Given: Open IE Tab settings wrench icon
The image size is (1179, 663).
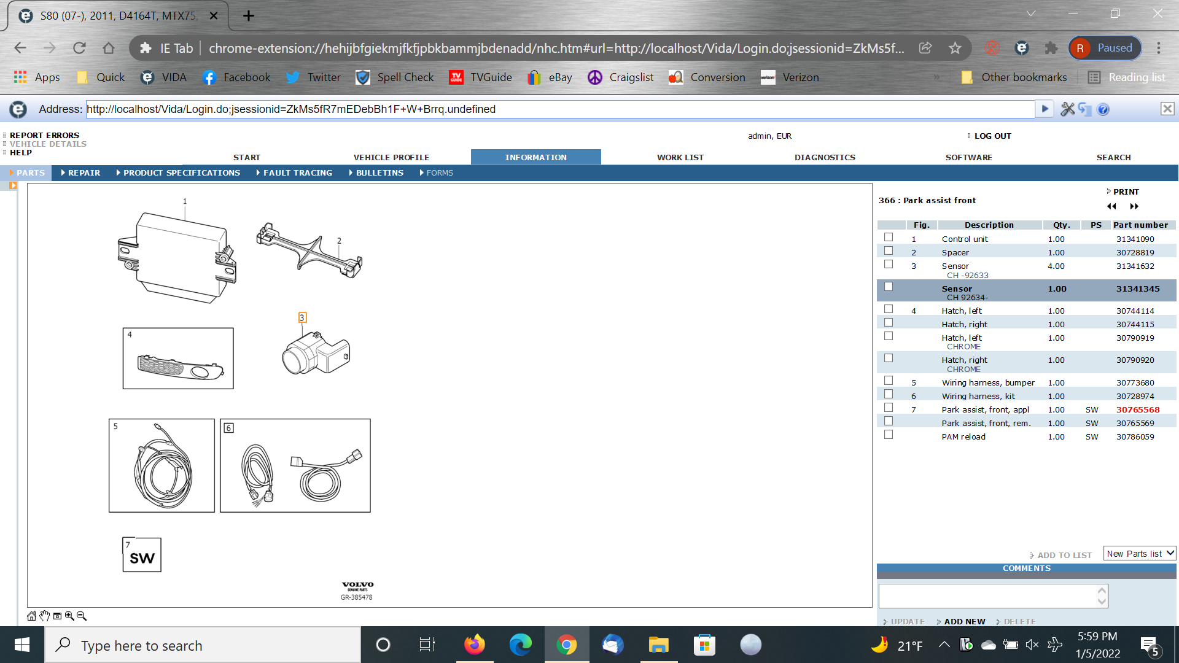Looking at the screenshot, I should [1067, 109].
